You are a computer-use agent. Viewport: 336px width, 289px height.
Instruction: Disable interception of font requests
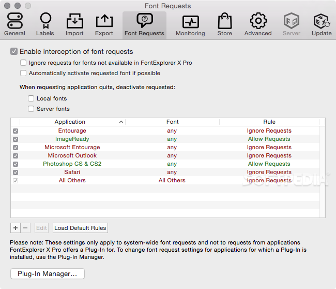coord(14,51)
